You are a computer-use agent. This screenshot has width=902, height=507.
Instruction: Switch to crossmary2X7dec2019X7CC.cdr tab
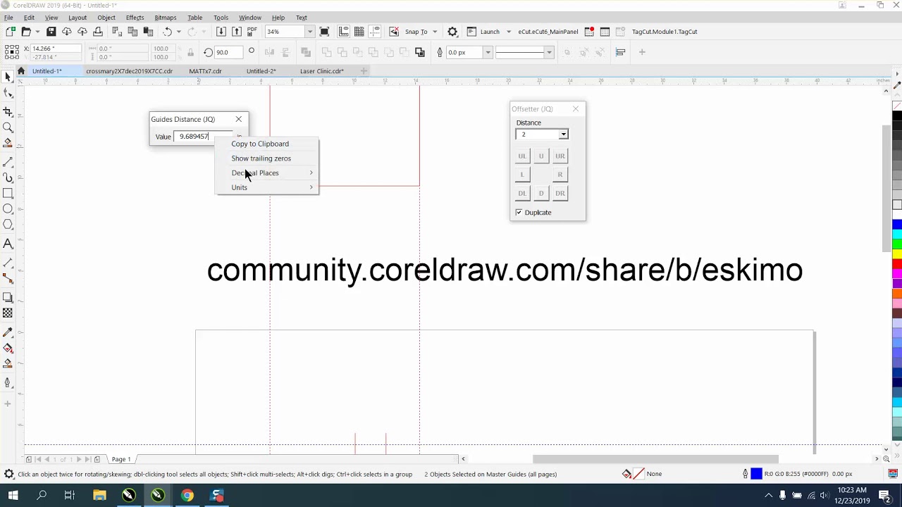point(129,71)
